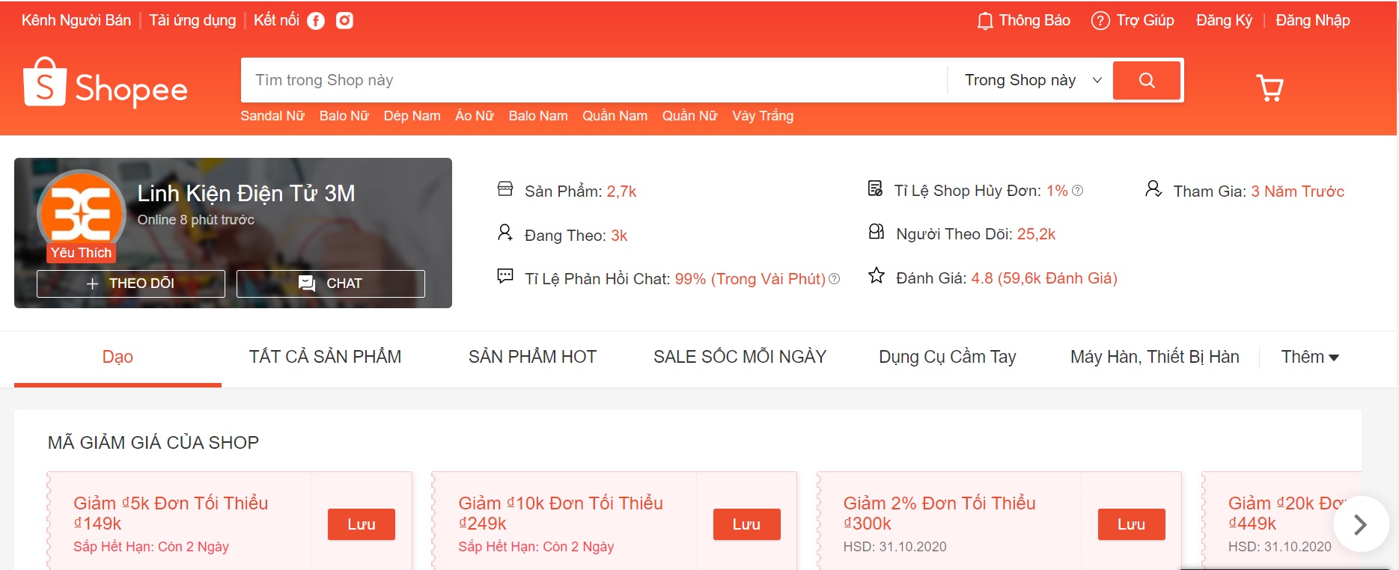Click Tải ứng dụng link
The image size is (1399, 570).
click(x=192, y=21)
